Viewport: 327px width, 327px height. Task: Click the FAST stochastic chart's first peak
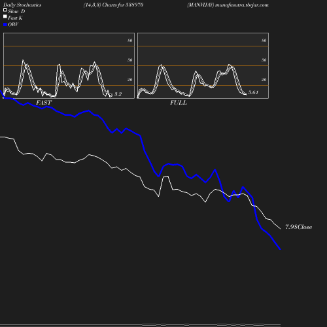[23, 60]
